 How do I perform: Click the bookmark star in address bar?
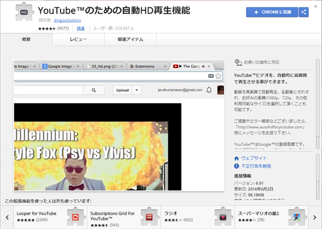pyautogui.click(x=218, y=76)
